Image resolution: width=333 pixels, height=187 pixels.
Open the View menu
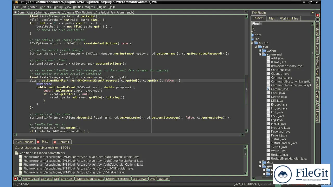(x=68, y=7)
